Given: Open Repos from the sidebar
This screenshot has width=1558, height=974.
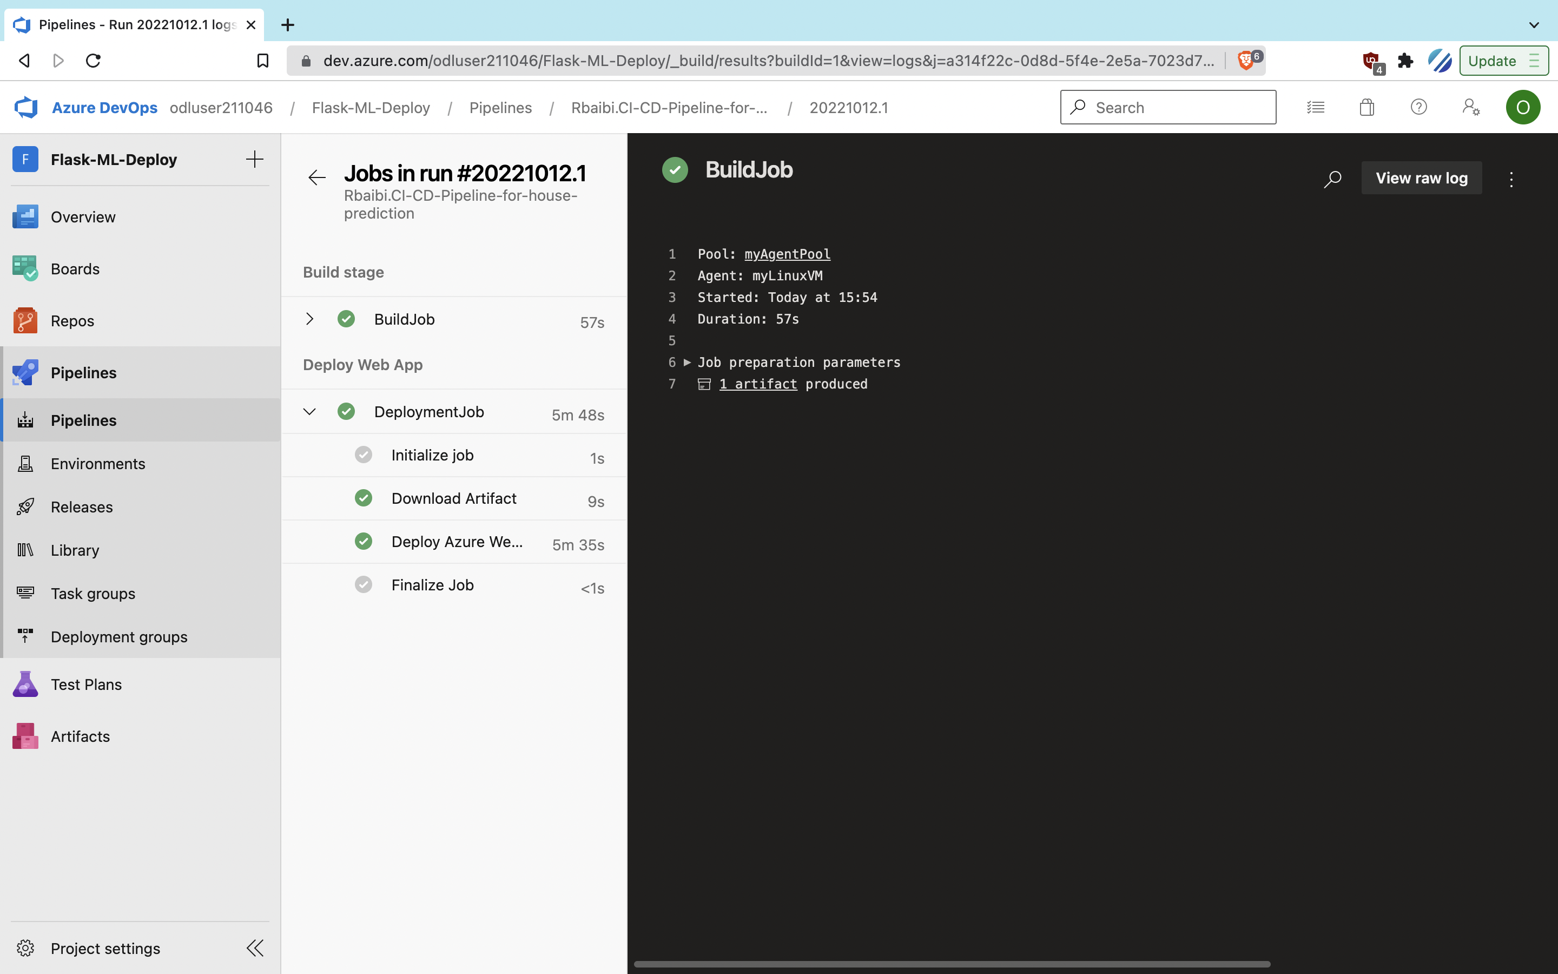Looking at the screenshot, I should 72,321.
